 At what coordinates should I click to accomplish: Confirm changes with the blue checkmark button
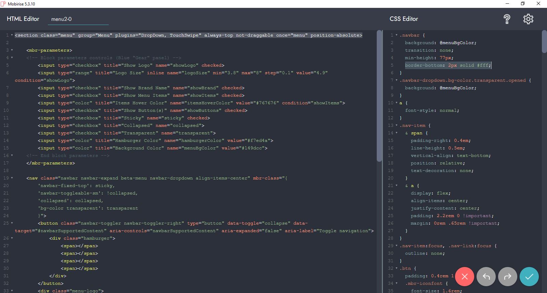529,277
